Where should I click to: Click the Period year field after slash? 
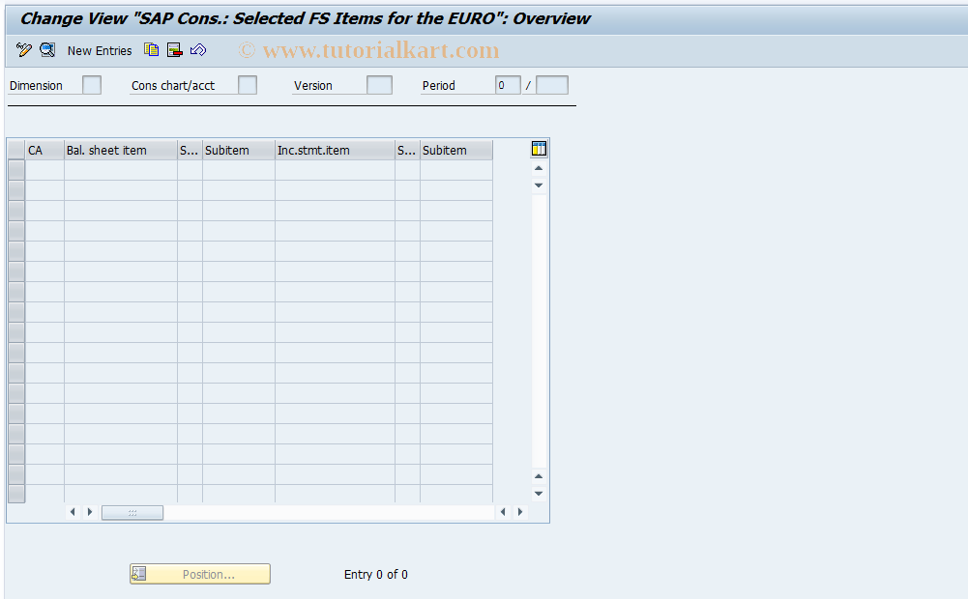[552, 85]
